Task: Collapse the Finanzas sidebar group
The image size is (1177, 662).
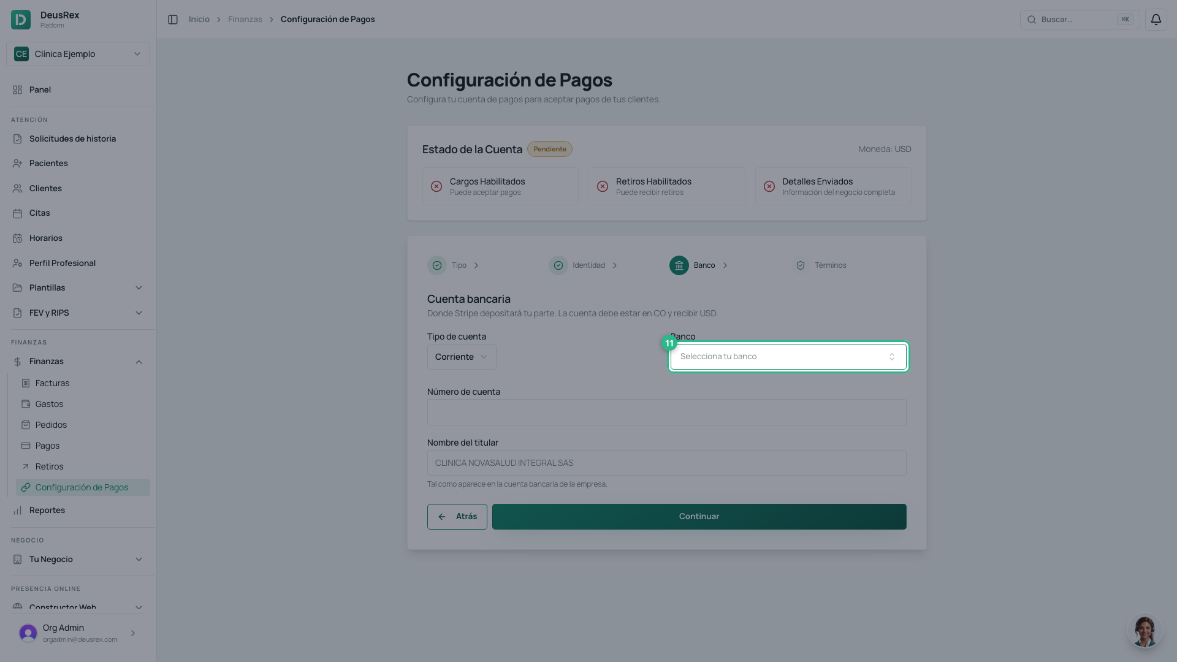Action: coord(78,362)
